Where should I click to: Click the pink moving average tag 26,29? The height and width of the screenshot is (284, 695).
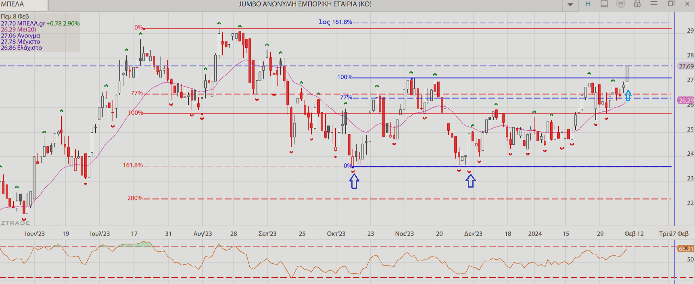pyautogui.click(x=686, y=100)
